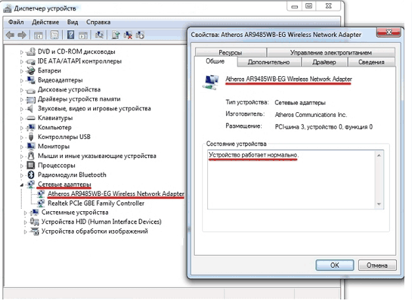Viewport: 412px width, 307px height.
Task: Click the Отмена button
Action: coord(377,265)
